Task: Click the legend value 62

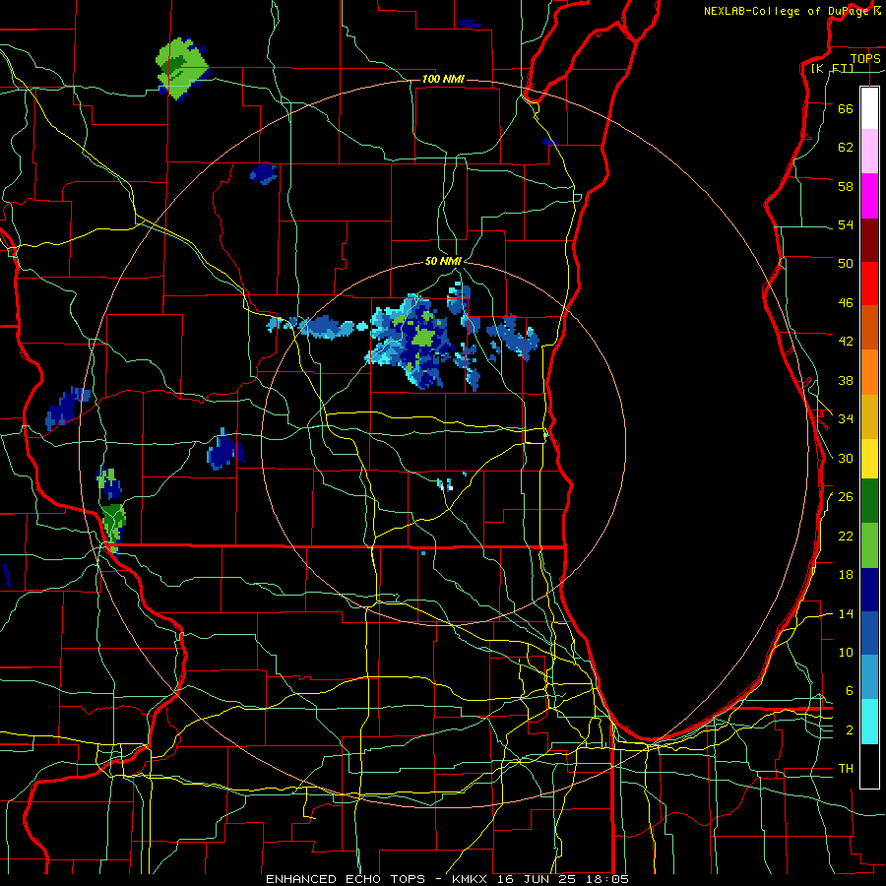Action: pyautogui.click(x=846, y=148)
